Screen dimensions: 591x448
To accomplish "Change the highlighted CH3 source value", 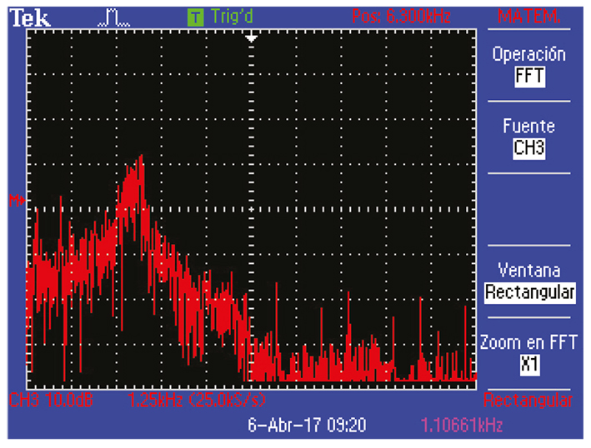I will [x=528, y=148].
